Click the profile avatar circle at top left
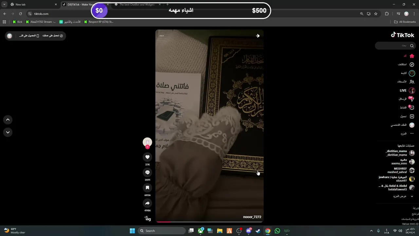Viewport: 419px width, 236px height. click(x=9, y=36)
